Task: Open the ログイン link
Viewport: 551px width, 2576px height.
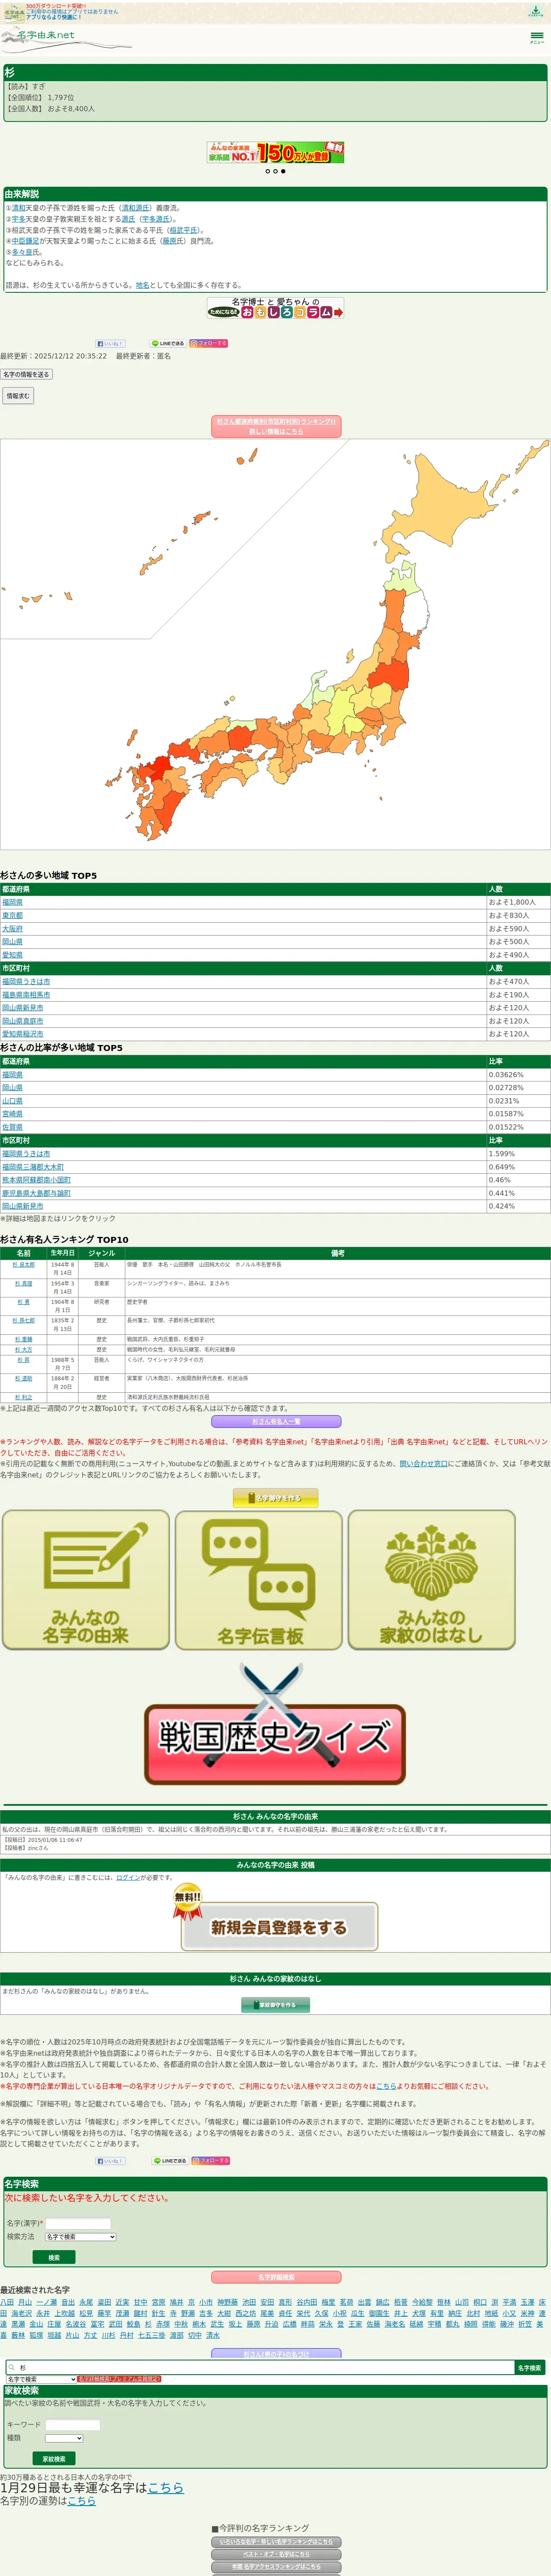Action: coord(128,1878)
